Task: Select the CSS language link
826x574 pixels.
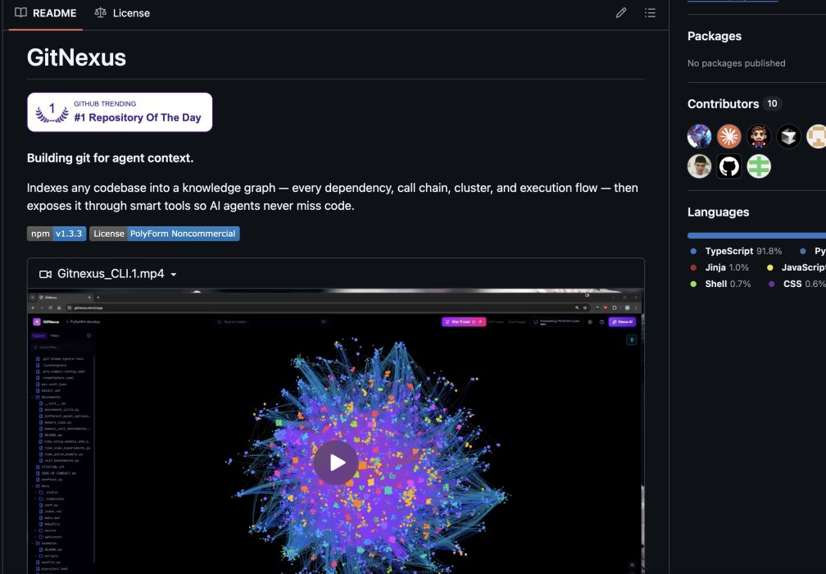Action: click(x=796, y=284)
